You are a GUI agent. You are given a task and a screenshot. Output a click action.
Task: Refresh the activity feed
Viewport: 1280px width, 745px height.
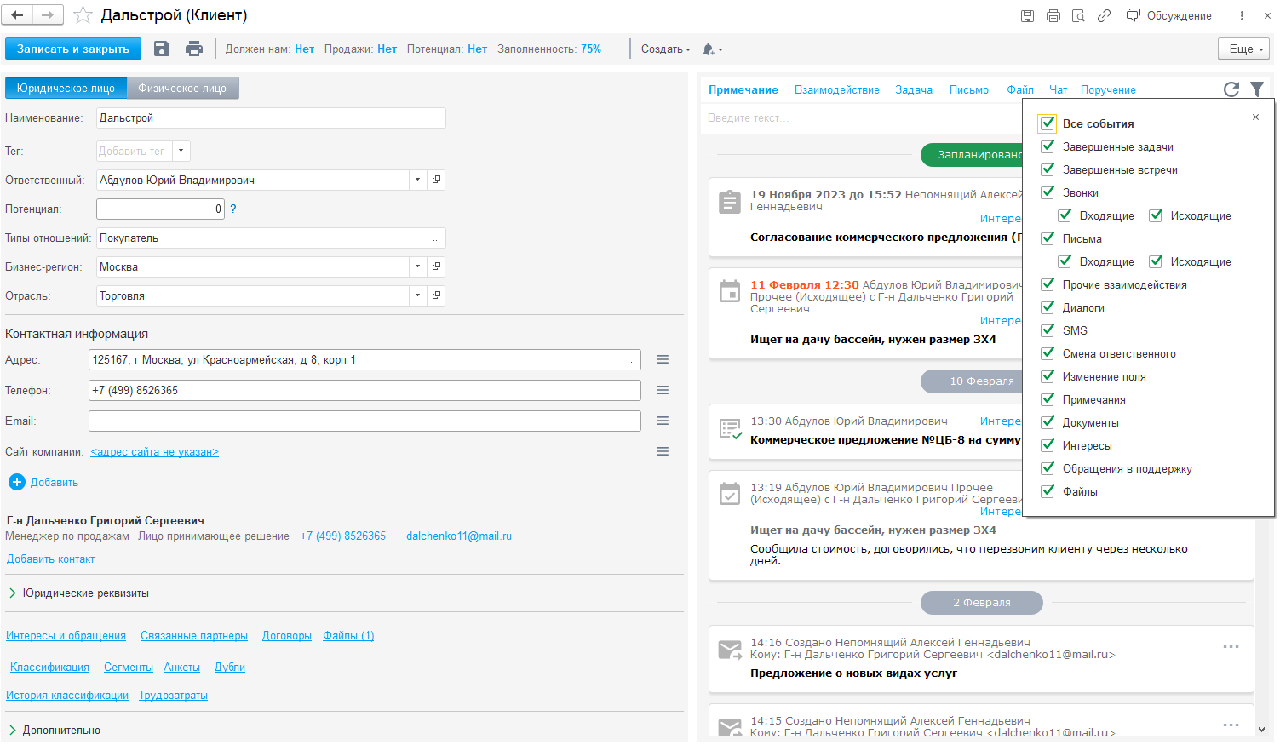pyautogui.click(x=1231, y=89)
